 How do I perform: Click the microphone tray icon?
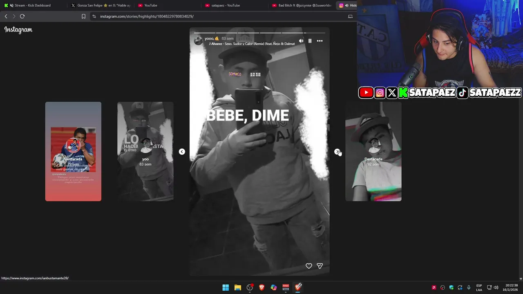[x=469, y=287]
